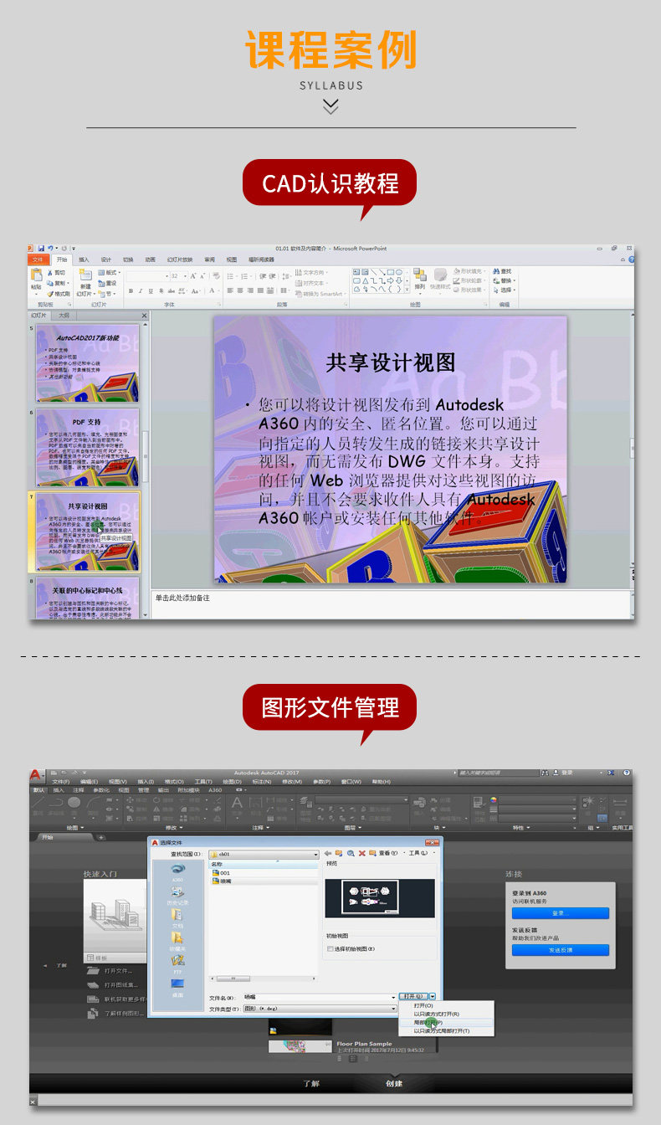Click the 文件名 input field

(320, 998)
